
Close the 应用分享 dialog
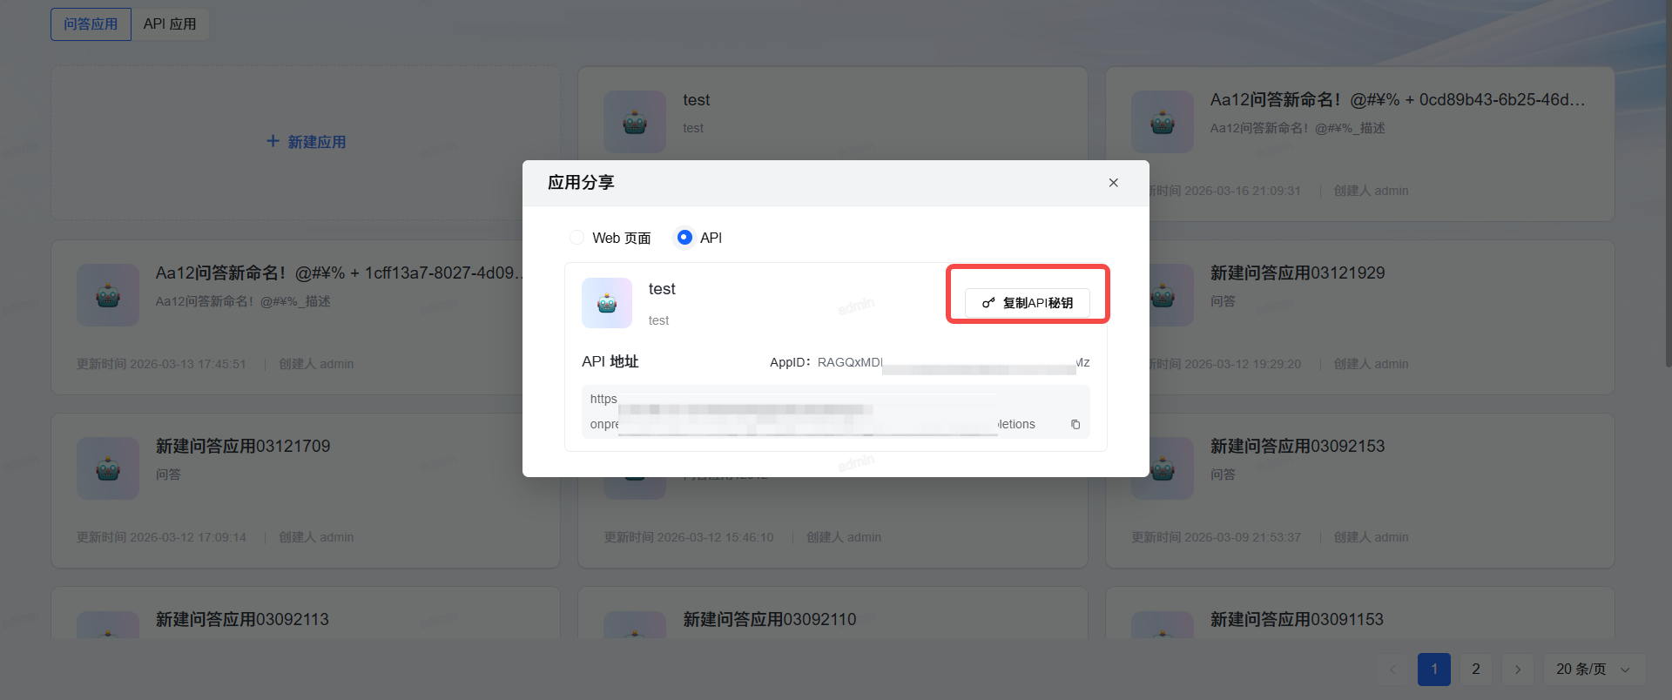pyautogui.click(x=1113, y=183)
